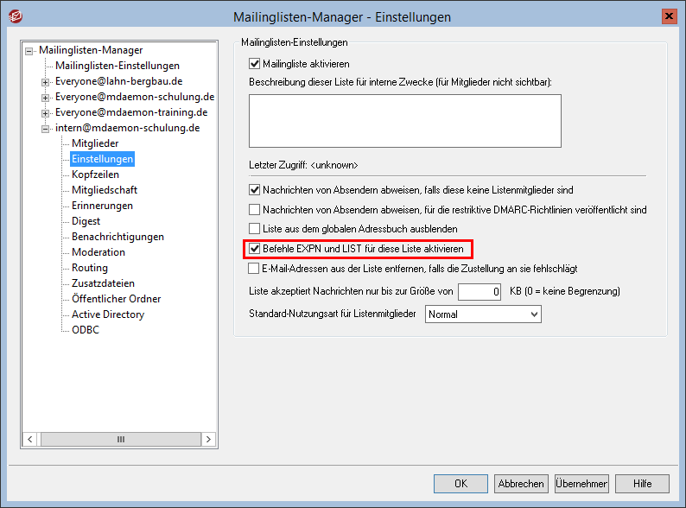Click the OK button

coord(461,484)
